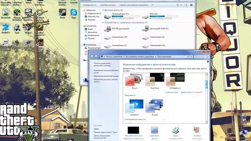The image size is (251, 141).
Task: Select the DVD RW drive (E:)
Action: pyautogui.click(x=117, y=29)
